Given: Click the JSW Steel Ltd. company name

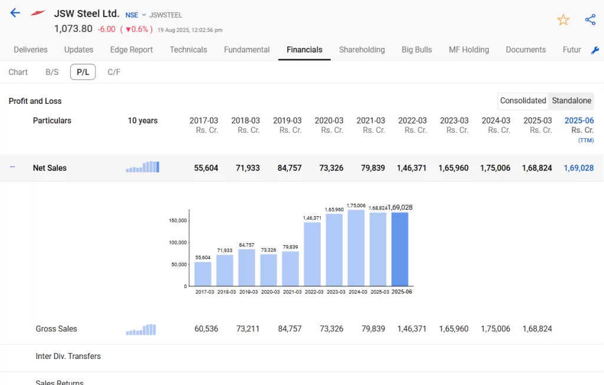Looking at the screenshot, I should (87, 14).
